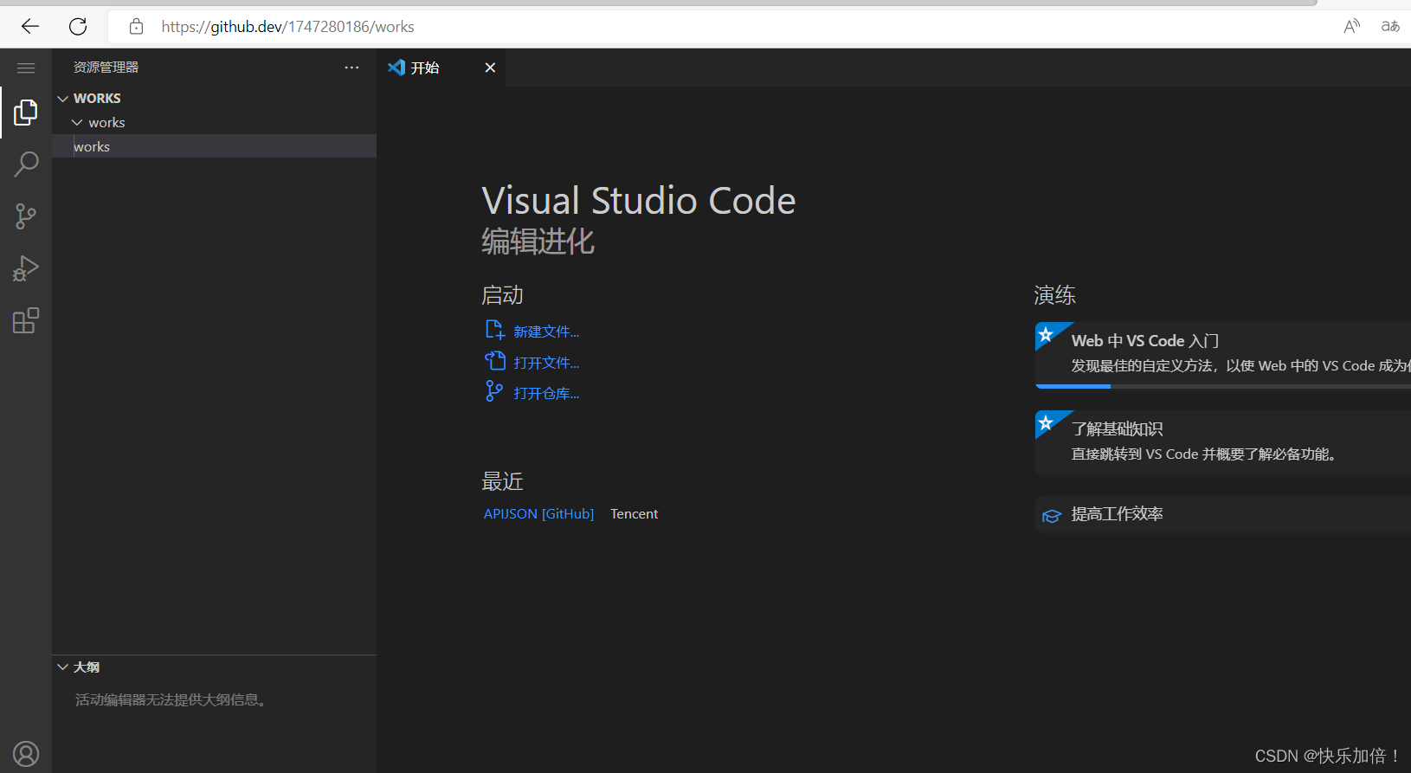Collapse the 大纲 outline section
1411x773 pixels.
coord(63,667)
